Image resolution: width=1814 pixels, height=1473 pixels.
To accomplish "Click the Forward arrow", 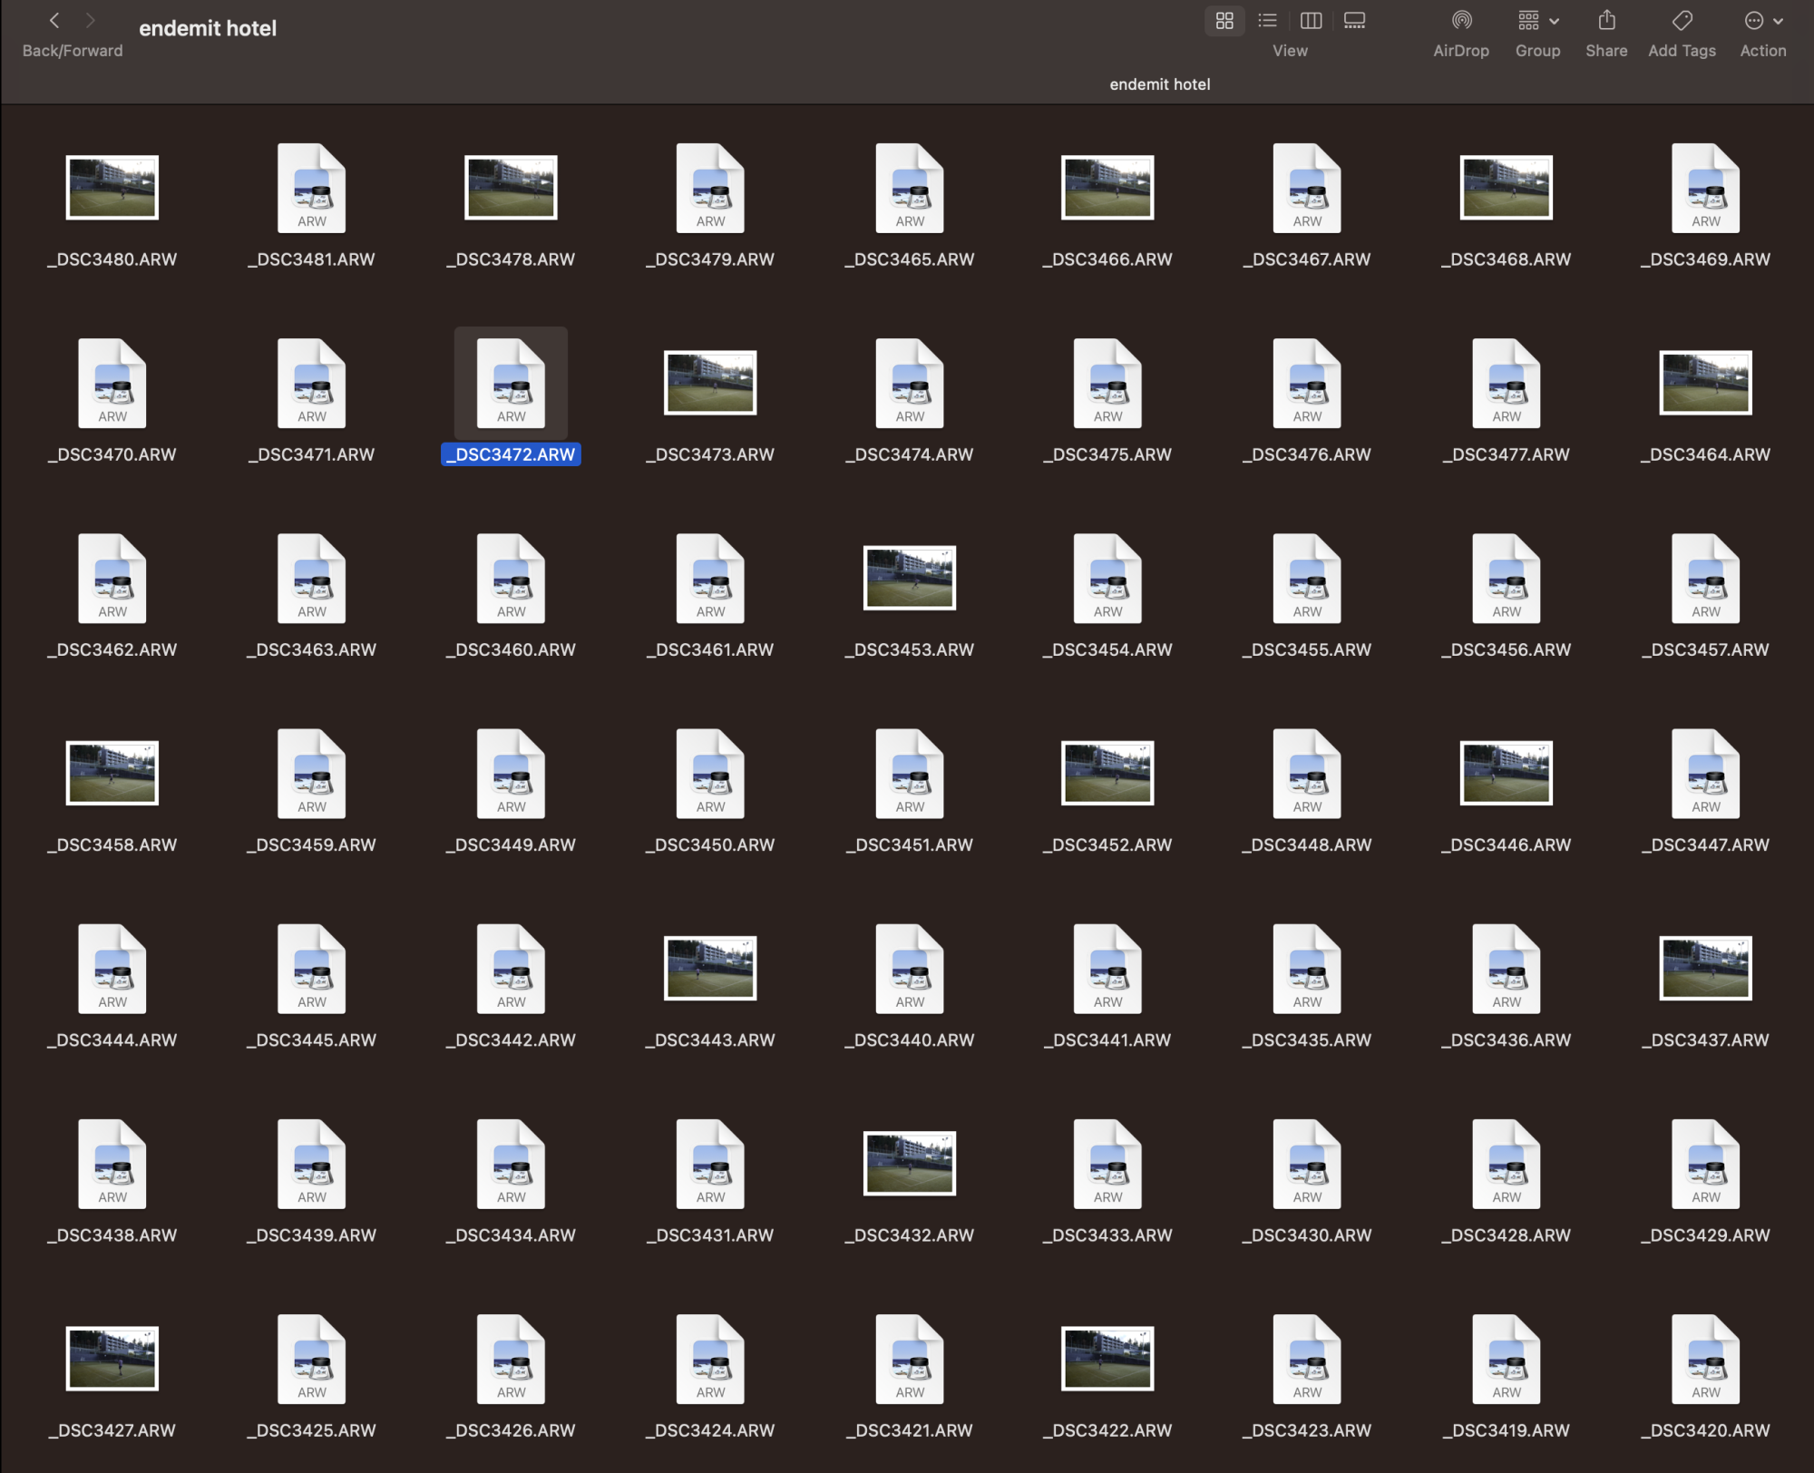I will (90, 21).
